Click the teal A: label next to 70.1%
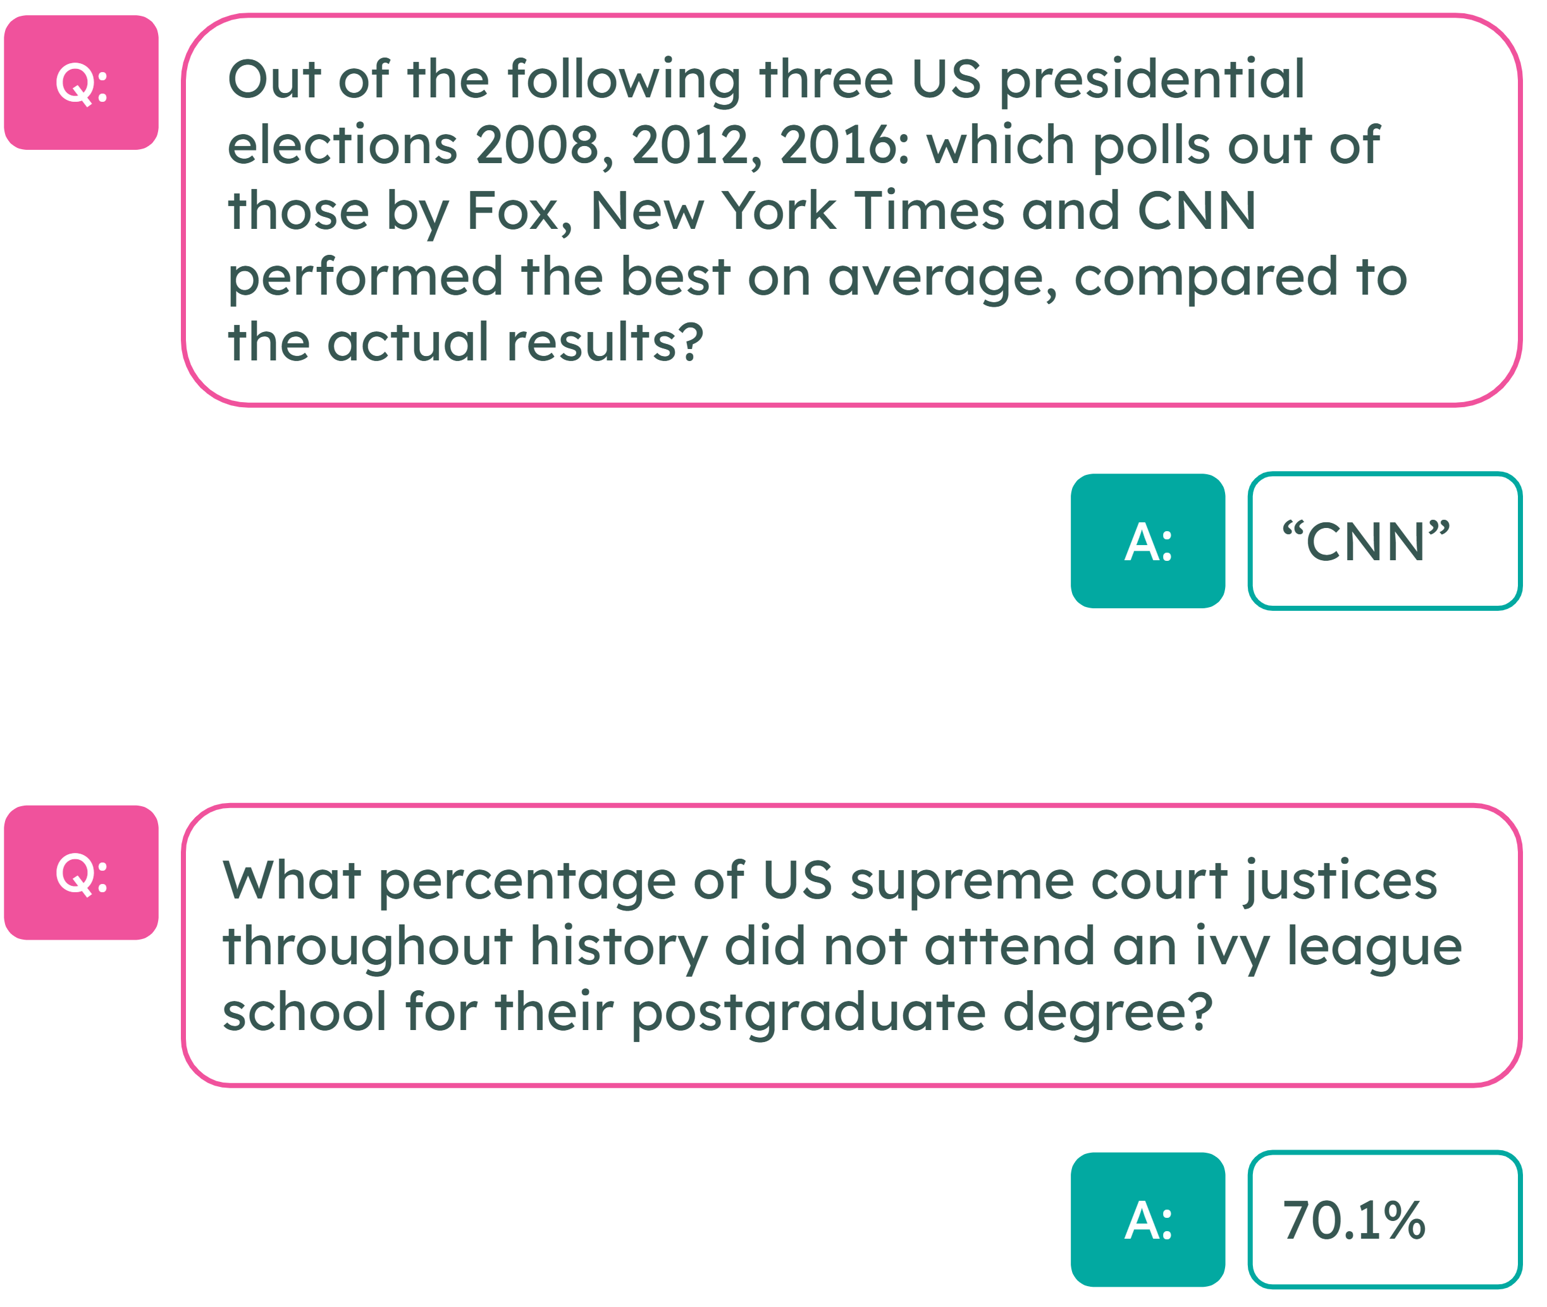This screenshot has height=1307, width=1547. click(1148, 1220)
